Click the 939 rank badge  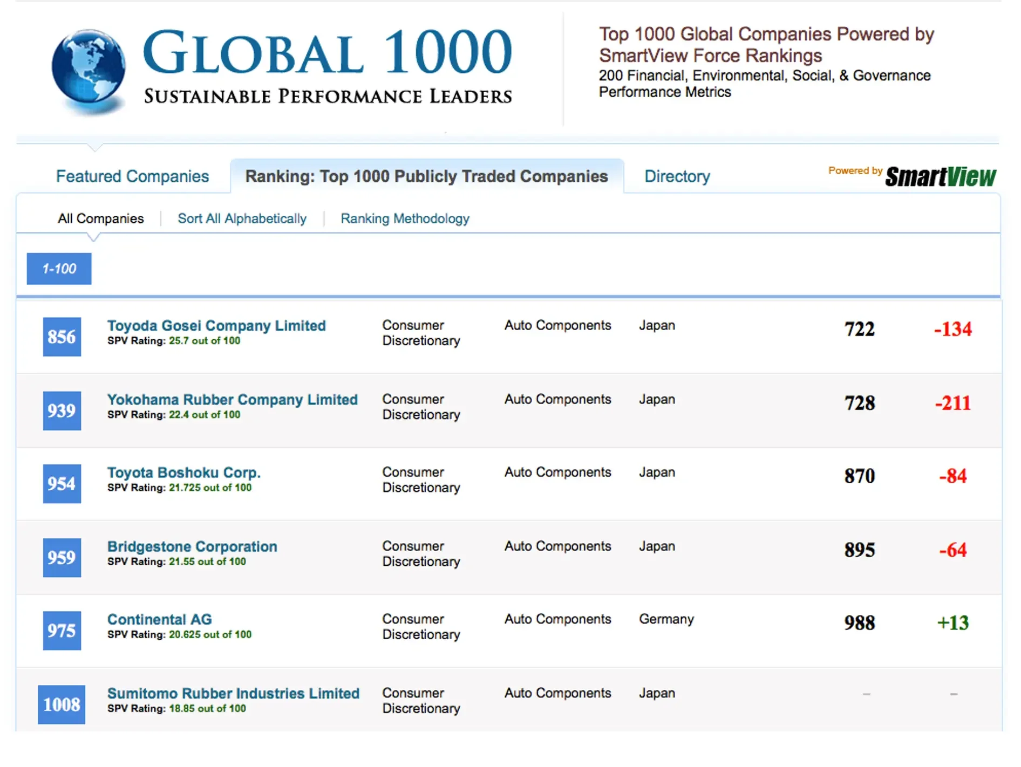(x=62, y=410)
